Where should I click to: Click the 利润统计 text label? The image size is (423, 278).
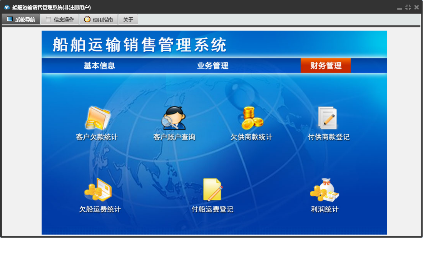[324, 210]
